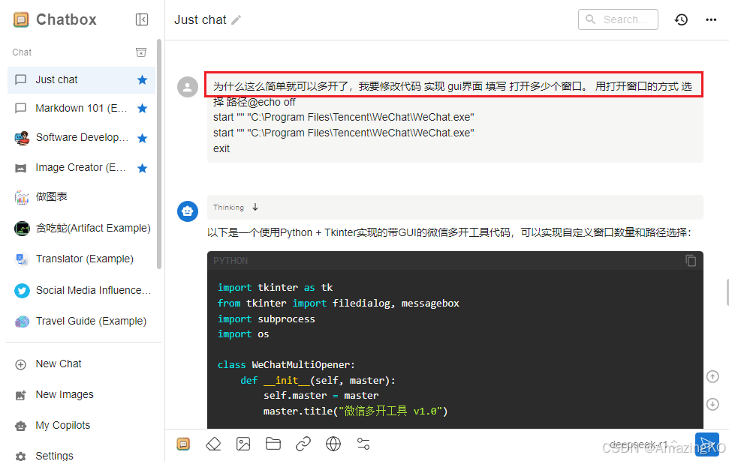Unstar the Just chat conversation
This screenshot has width=729, height=461.
click(x=142, y=80)
